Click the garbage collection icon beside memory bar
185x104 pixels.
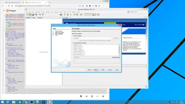pyautogui.click(x=95, y=14)
